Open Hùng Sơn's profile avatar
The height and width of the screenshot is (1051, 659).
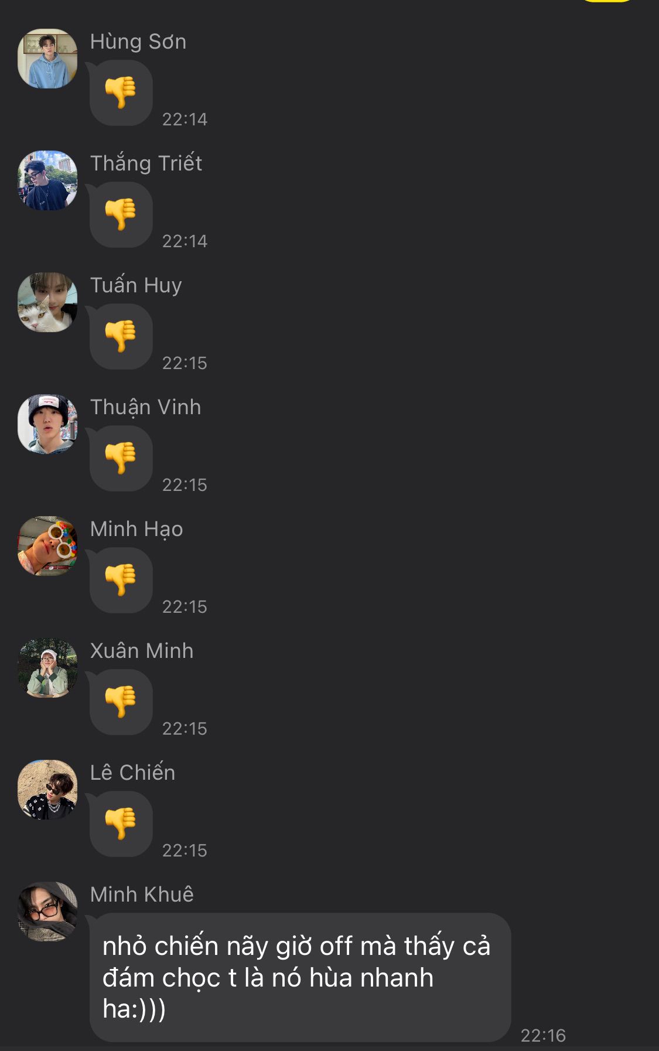pos(47,59)
